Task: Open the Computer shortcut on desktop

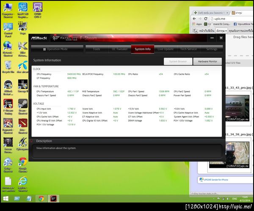Action: [x=8, y=11]
